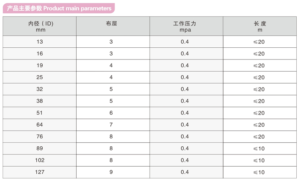Select the ≤20 length cell in row 76

(259, 136)
